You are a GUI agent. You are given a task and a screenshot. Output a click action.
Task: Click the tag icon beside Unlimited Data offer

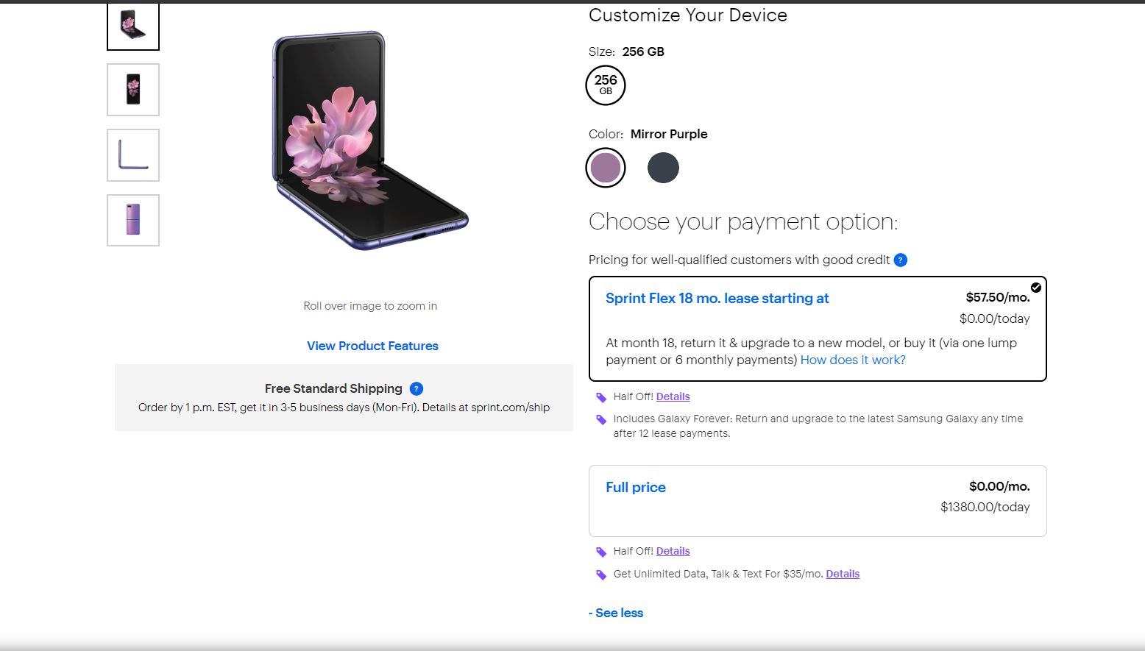click(x=601, y=574)
